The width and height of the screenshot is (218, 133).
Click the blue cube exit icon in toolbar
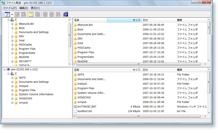point(66,14)
